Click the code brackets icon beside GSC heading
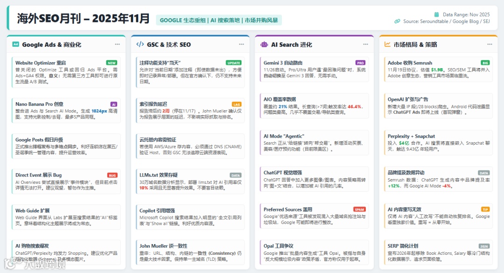Screen dimensions: 504x273 [x=140, y=44]
